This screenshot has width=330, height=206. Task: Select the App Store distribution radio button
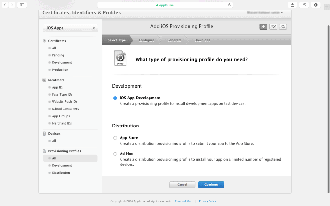click(x=115, y=138)
